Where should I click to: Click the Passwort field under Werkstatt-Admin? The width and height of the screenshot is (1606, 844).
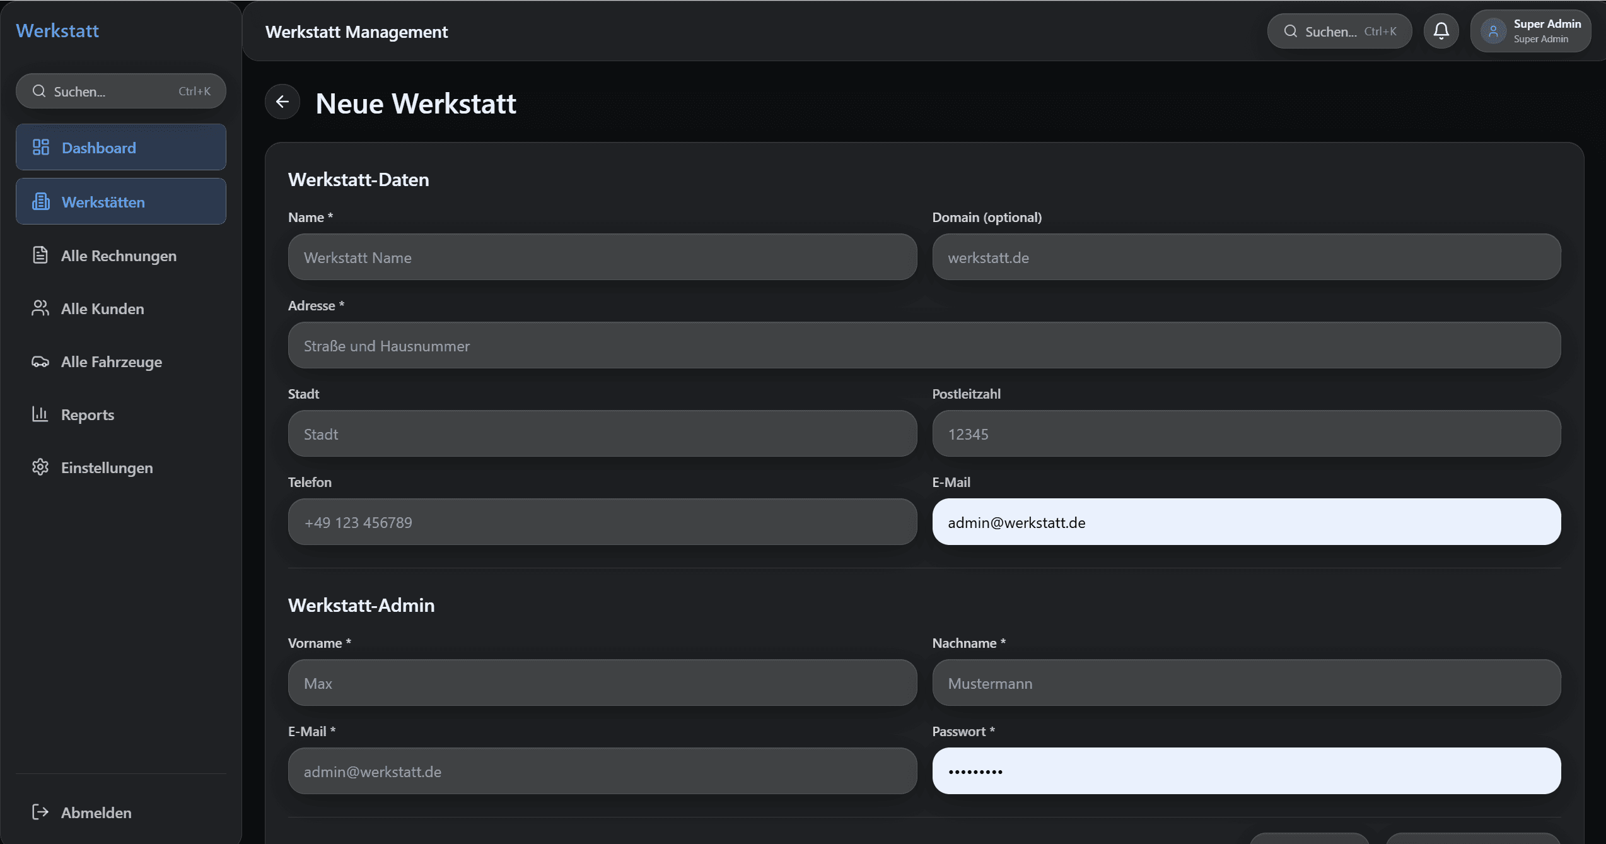click(x=1246, y=771)
